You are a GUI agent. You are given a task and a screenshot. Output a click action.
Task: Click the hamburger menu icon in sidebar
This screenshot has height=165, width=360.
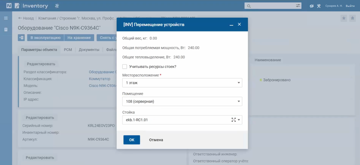click(x=6, y=18)
